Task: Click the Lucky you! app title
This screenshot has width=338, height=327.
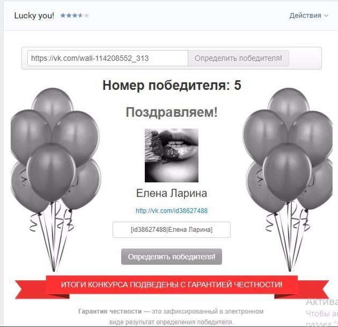Action: tap(34, 16)
